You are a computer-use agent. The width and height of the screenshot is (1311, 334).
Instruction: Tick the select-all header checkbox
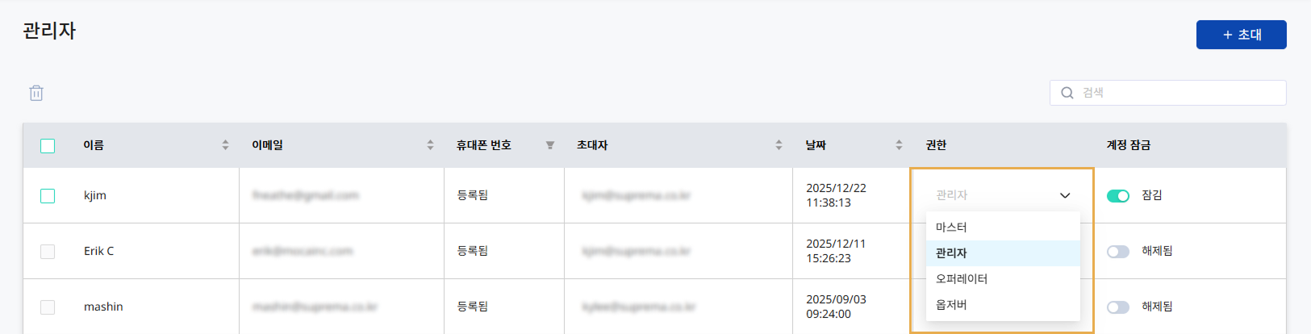point(48,146)
